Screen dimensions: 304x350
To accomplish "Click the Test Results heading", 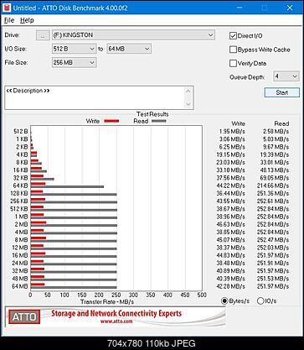I will coord(152,114).
